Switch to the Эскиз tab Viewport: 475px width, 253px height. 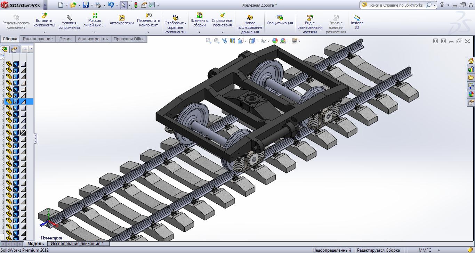pyautogui.click(x=65, y=39)
